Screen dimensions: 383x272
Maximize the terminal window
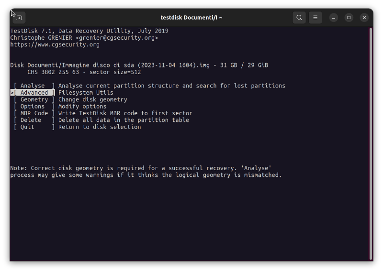tap(349, 18)
